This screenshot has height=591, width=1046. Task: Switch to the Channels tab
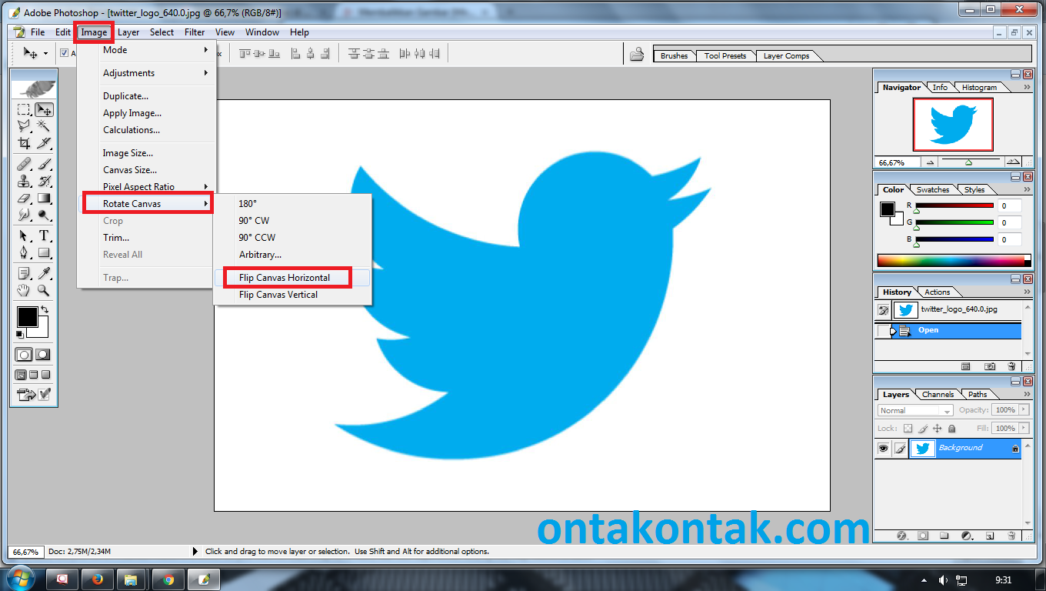[x=938, y=394]
